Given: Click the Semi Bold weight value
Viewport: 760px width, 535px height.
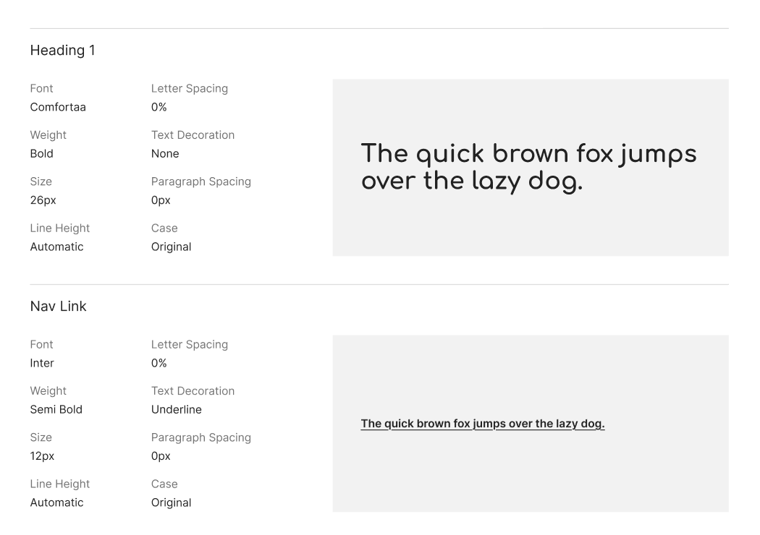Looking at the screenshot, I should tap(56, 409).
